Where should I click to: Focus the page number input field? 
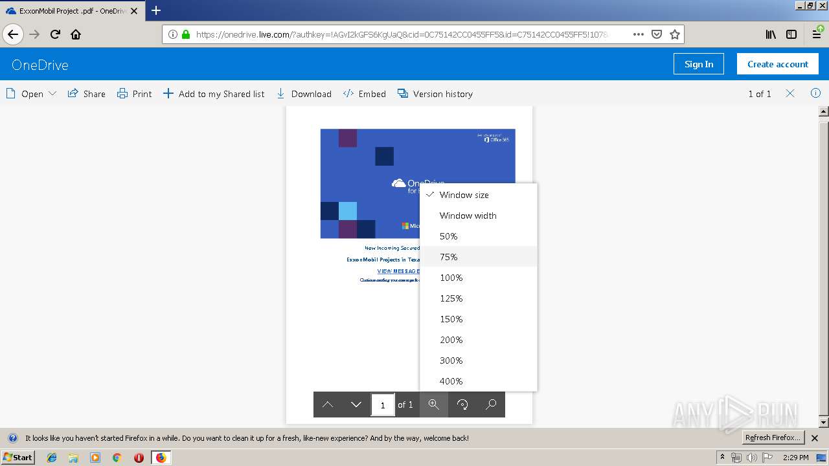click(383, 405)
